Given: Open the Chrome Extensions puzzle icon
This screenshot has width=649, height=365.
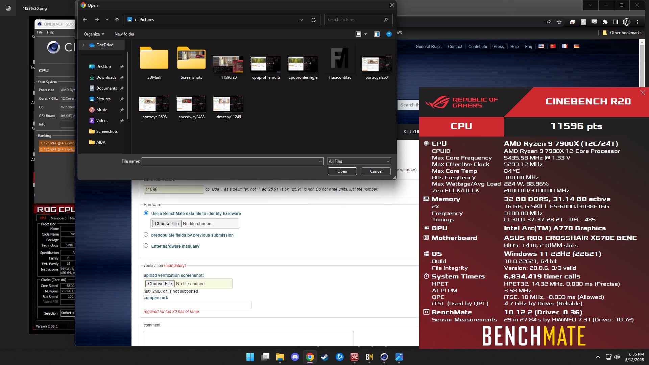Looking at the screenshot, I should [x=605, y=22].
